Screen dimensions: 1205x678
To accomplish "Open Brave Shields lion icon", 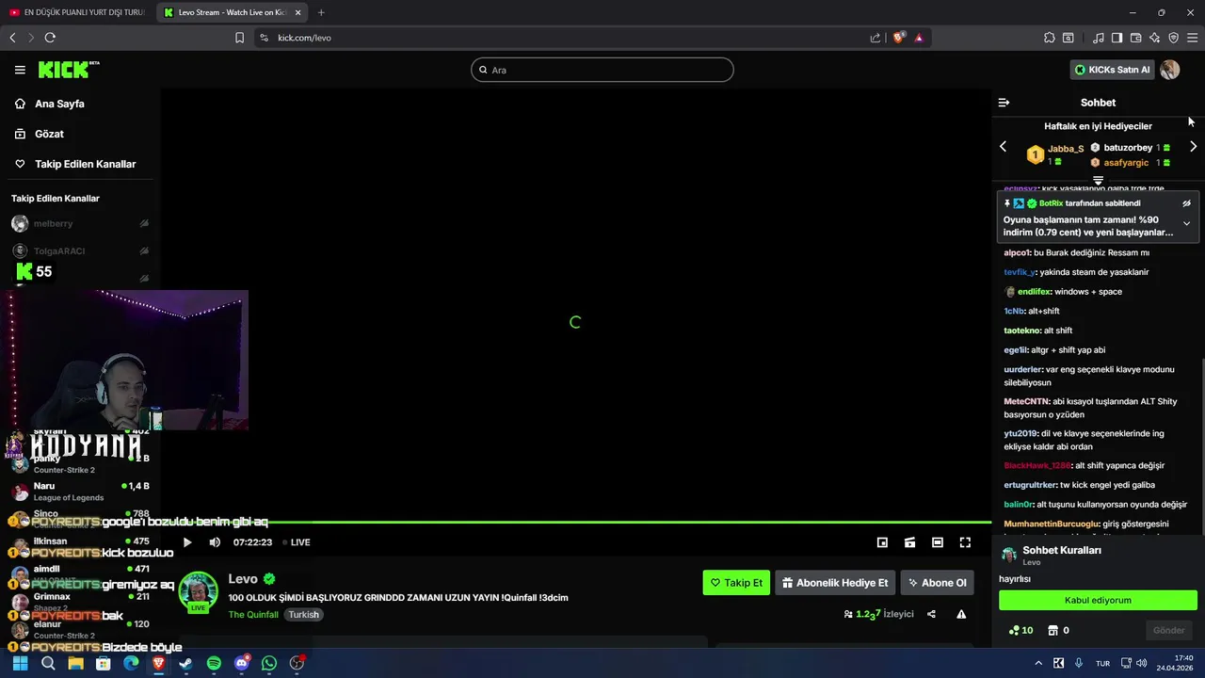I will (x=899, y=38).
